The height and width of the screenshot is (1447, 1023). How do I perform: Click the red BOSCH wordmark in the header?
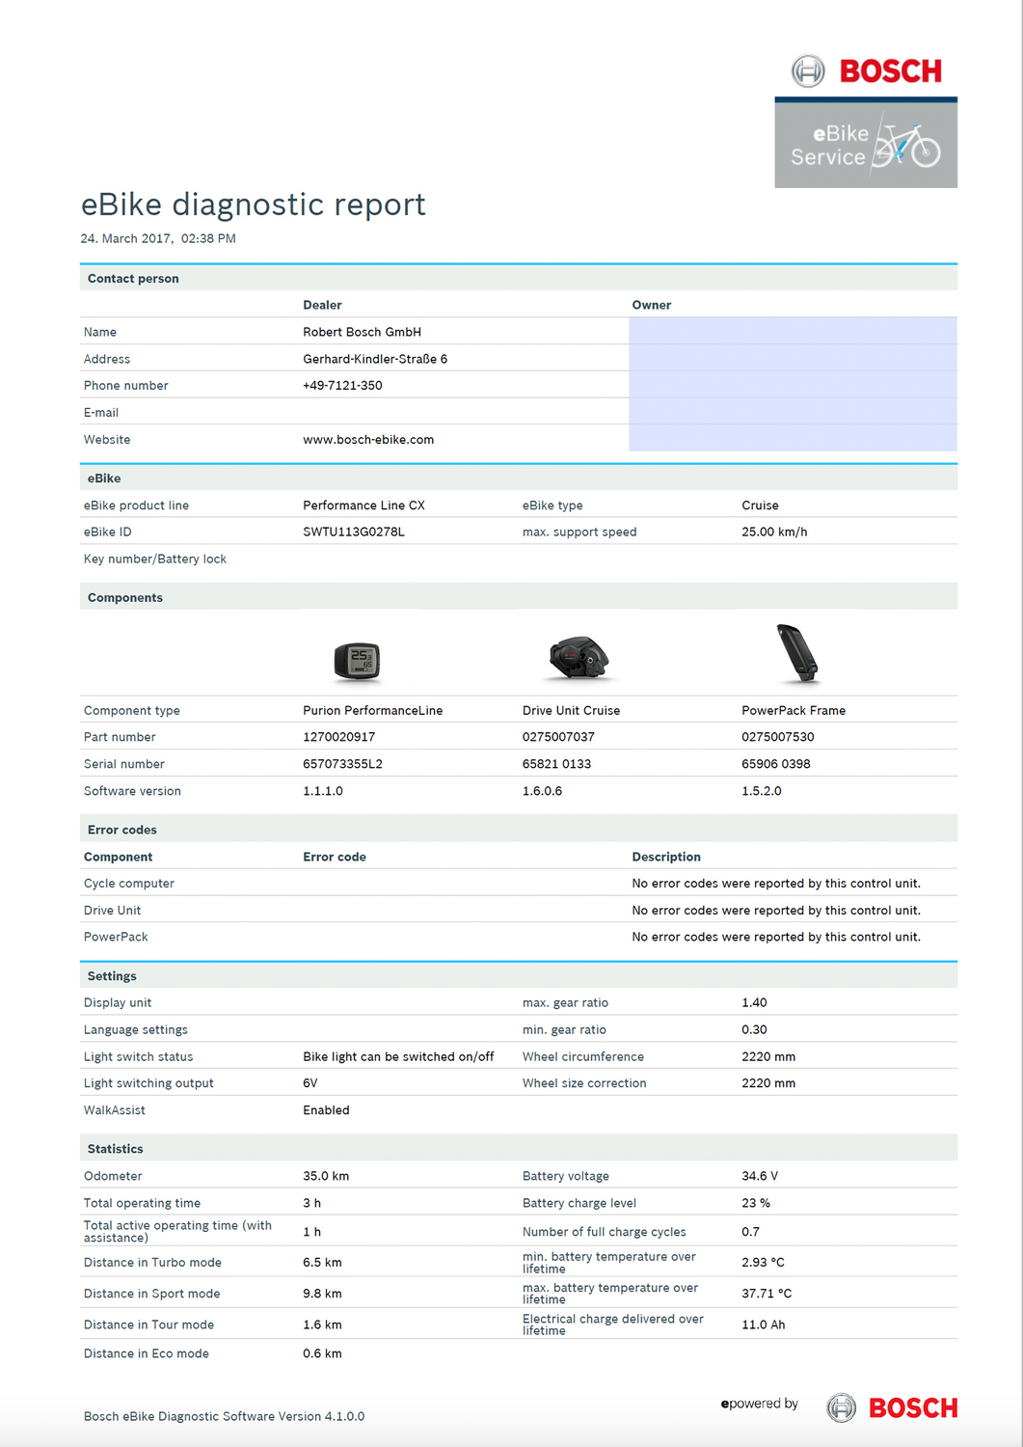pos(890,71)
